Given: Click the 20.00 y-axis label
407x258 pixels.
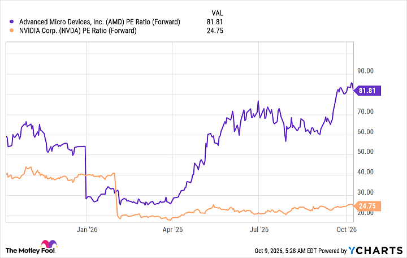Looking at the screenshot, I should click(366, 213).
